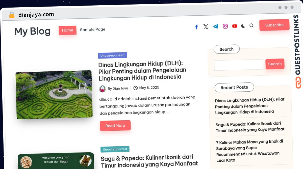Click the X (Twitter) icon
303x169 pixels.
coord(206,27)
